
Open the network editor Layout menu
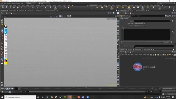coord(141,55)
